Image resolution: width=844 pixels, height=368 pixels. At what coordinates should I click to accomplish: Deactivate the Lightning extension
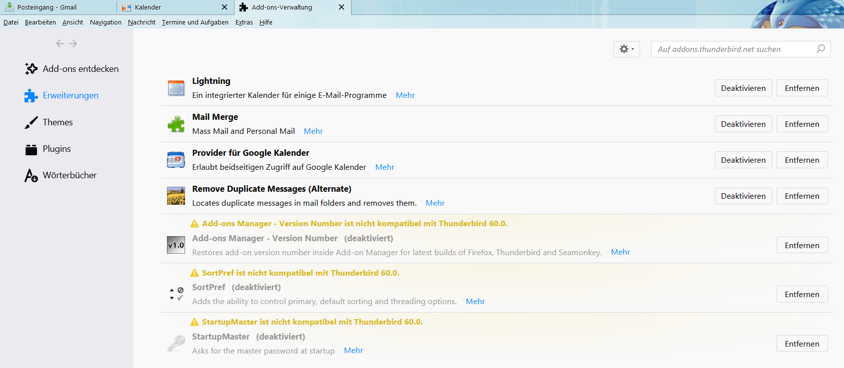click(743, 88)
